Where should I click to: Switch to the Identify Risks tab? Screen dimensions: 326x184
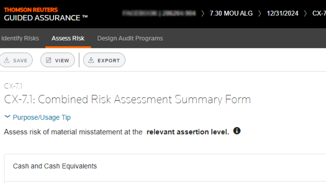click(20, 38)
